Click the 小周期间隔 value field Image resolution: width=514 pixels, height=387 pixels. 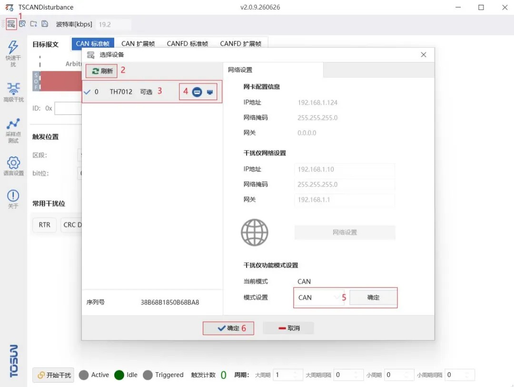coord(460,375)
